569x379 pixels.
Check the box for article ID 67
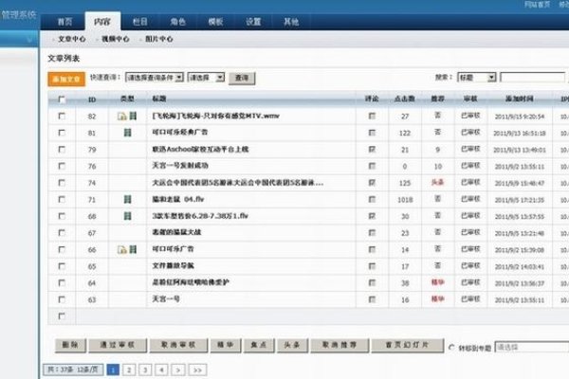pyautogui.click(x=62, y=233)
